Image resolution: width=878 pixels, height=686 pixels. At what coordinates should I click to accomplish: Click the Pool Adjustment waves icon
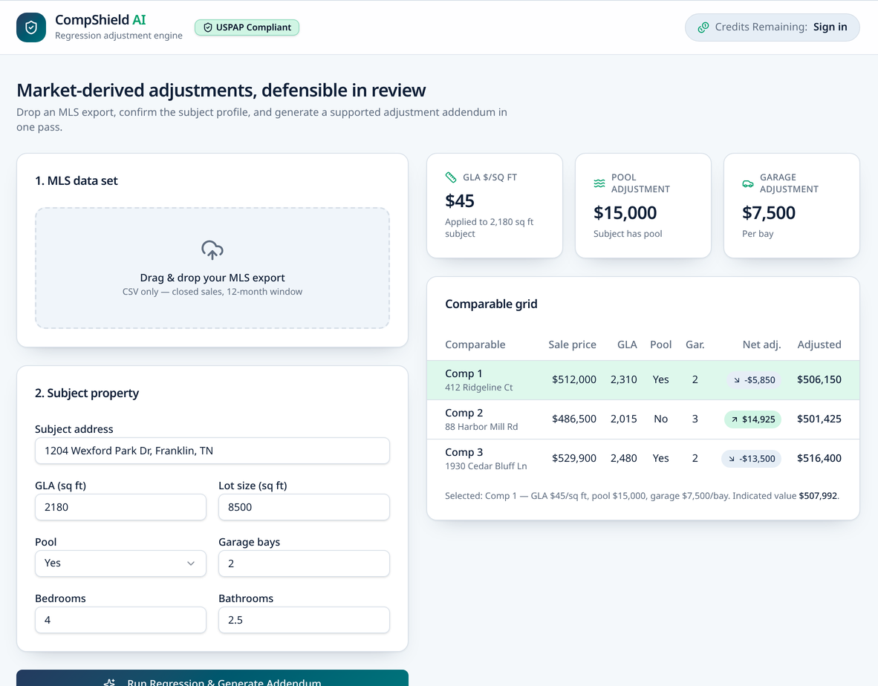[599, 183]
